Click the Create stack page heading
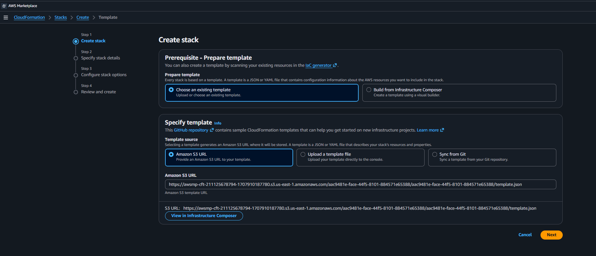Screen dimensions: 596x256 tap(178, 40)
